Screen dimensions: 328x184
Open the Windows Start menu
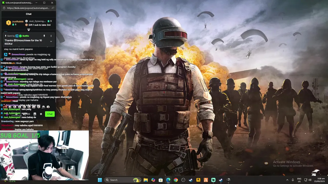point(100,180)
